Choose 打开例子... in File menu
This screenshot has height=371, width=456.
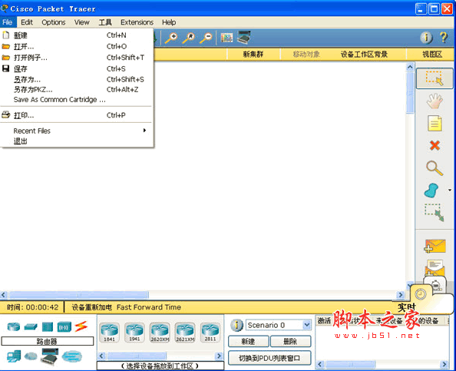(76, 58)
